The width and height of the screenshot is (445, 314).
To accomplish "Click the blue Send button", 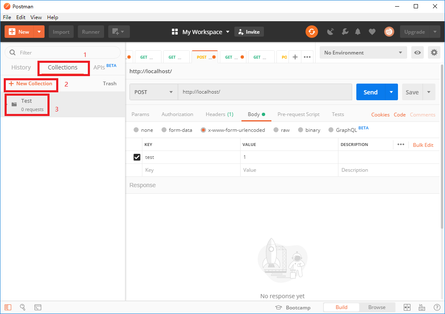I will (x=370, y=92).
